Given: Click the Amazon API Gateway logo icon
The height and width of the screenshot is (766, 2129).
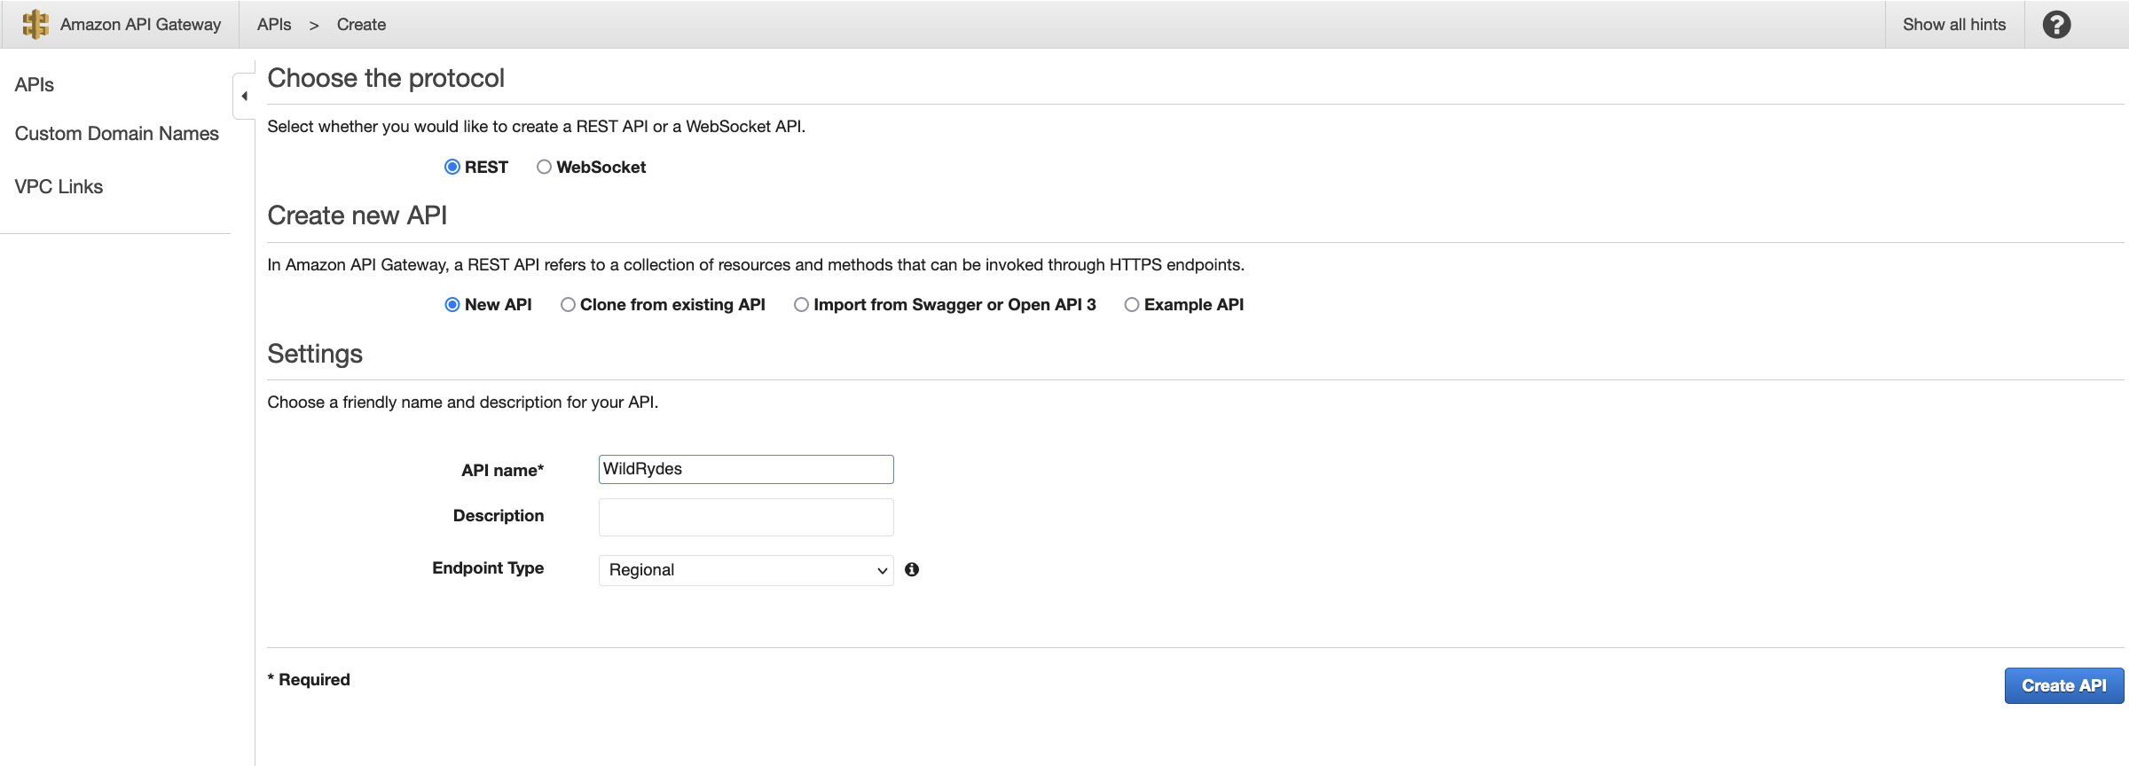Looking at the screenshot, I should tap(35, 24).
